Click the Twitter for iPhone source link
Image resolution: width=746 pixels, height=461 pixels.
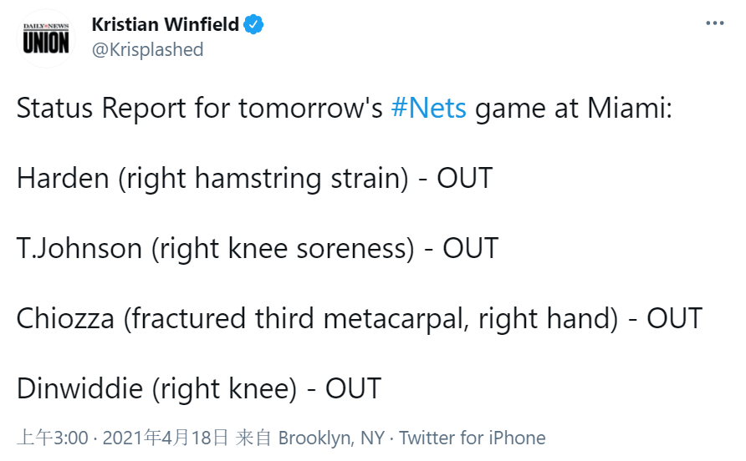pos(472,438)
